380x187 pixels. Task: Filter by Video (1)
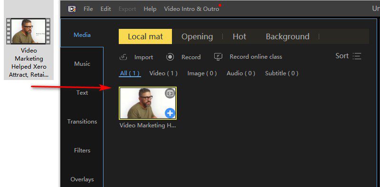click(x=163, y=73)
